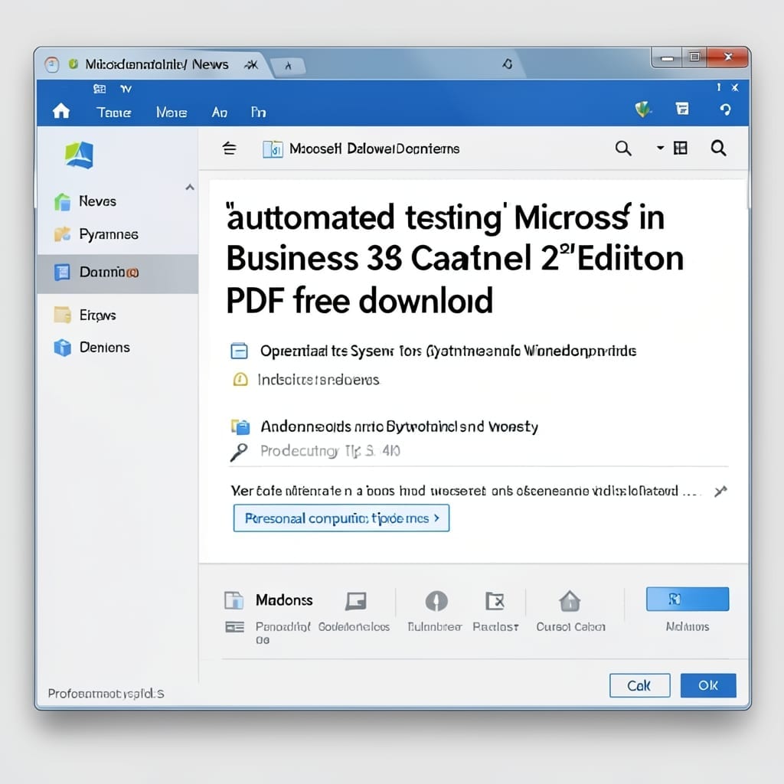
Task: Click the hamburger list icon
Action: [230, 149]
